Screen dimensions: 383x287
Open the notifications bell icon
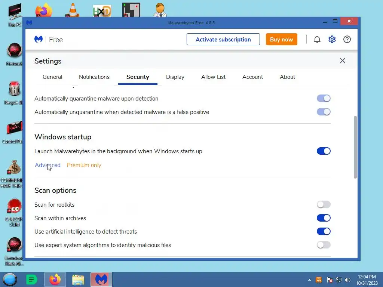[x=317, y=39]
